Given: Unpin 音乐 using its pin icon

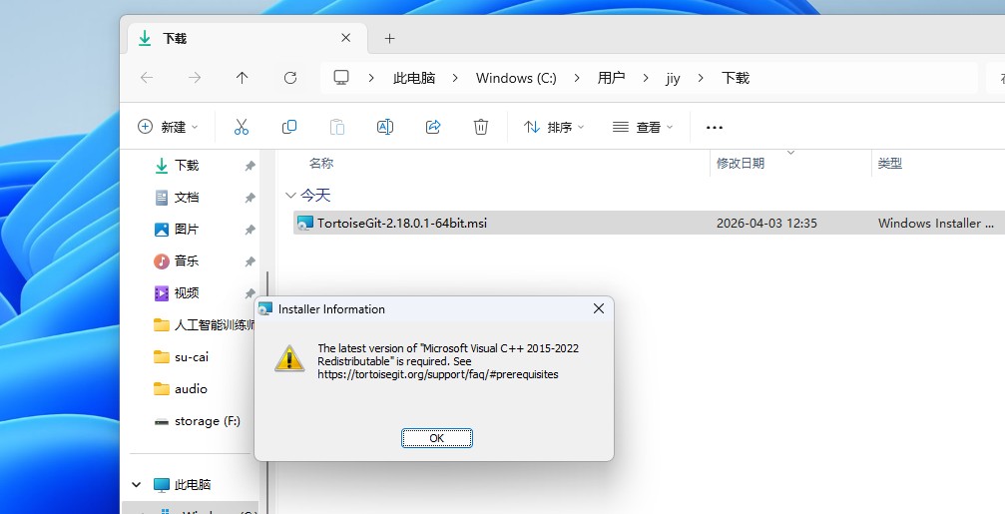Looking at the screenshot, I should (250, 260).
